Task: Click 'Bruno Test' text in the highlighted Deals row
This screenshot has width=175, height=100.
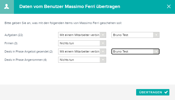Action: coord(121,51)
